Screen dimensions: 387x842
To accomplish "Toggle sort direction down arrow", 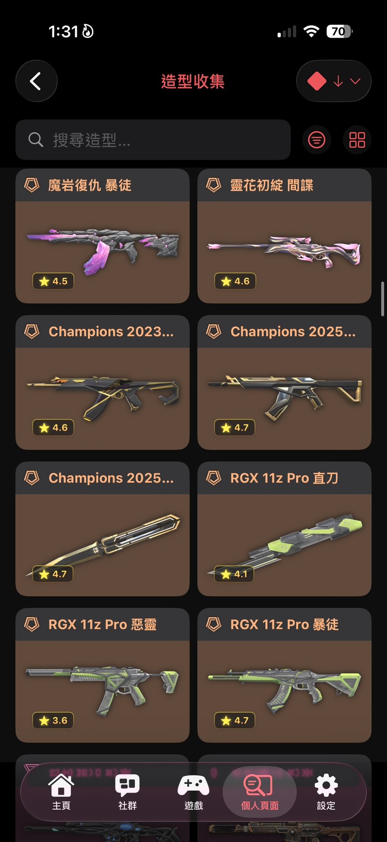I will (338, 81).
